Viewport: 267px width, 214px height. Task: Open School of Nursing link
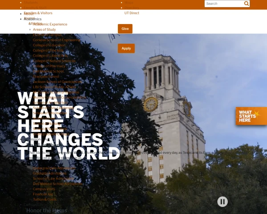[47, 123]
